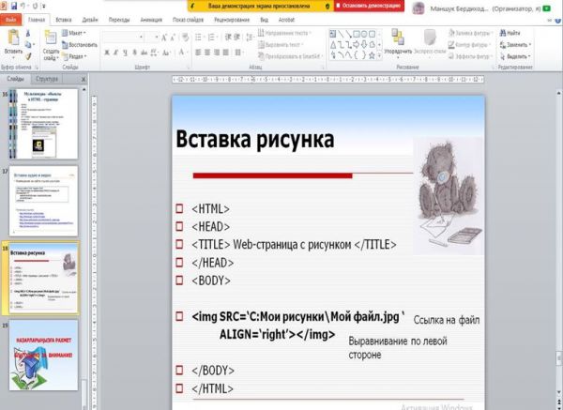Expand the Заменить dropdown in editing group
Screen dimensions: 563x410
click(518, 44)
